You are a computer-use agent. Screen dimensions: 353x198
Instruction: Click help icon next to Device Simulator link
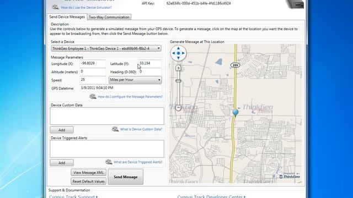click(x=55, y=7)
